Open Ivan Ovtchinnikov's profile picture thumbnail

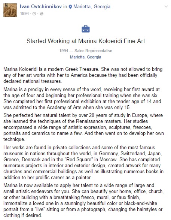click(10, 10)
